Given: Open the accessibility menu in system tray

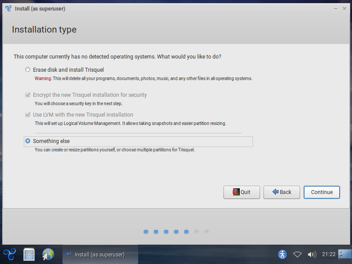Looking at the screenshot, I should pyautogui.click(x=282, y=254).
